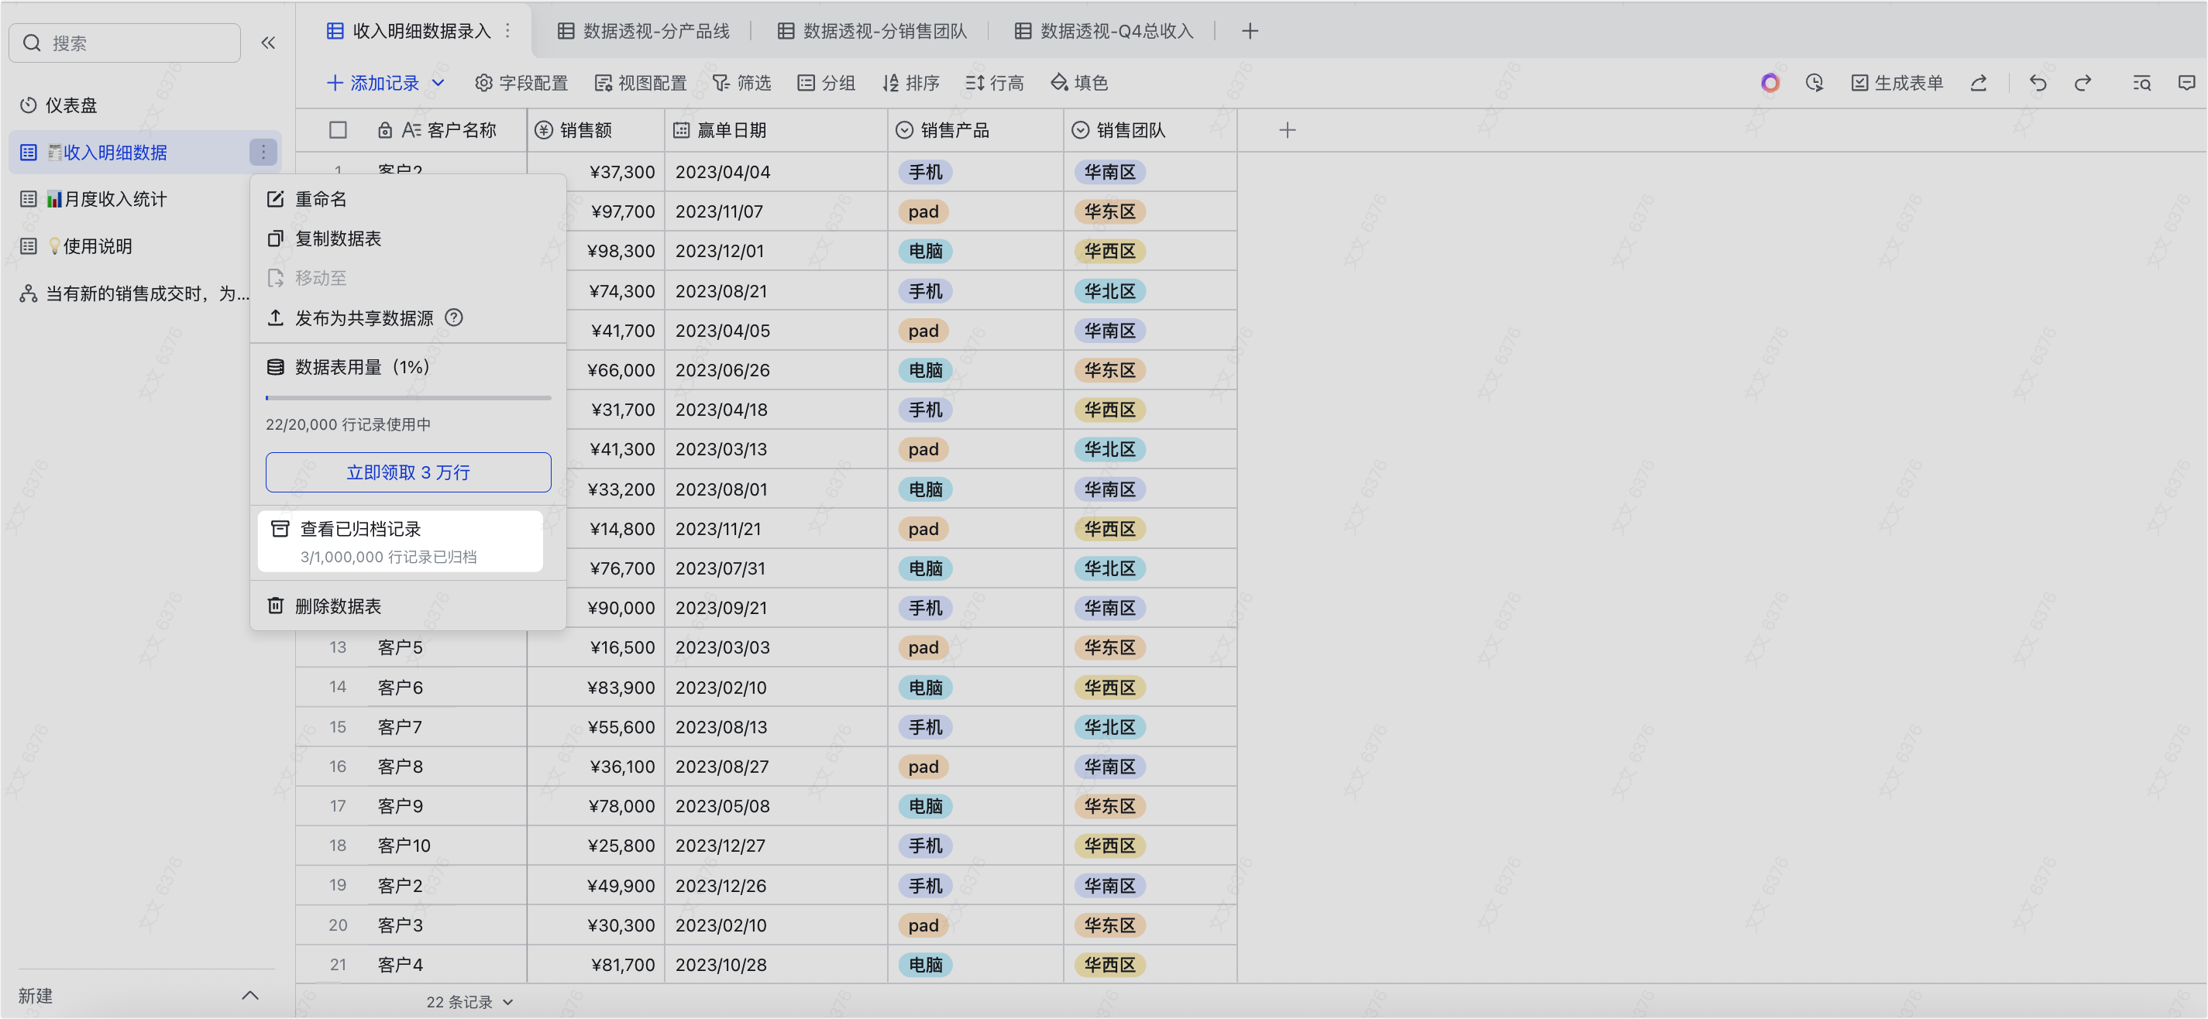Screen dimensions: 2208x1019
Task: Switch to 数据透视-分销售团队 tab
Action: (872, 31)
